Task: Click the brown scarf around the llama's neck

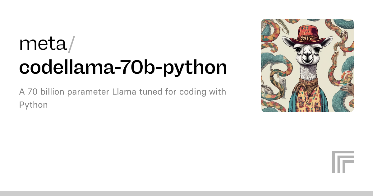Action: pos(308,82)
